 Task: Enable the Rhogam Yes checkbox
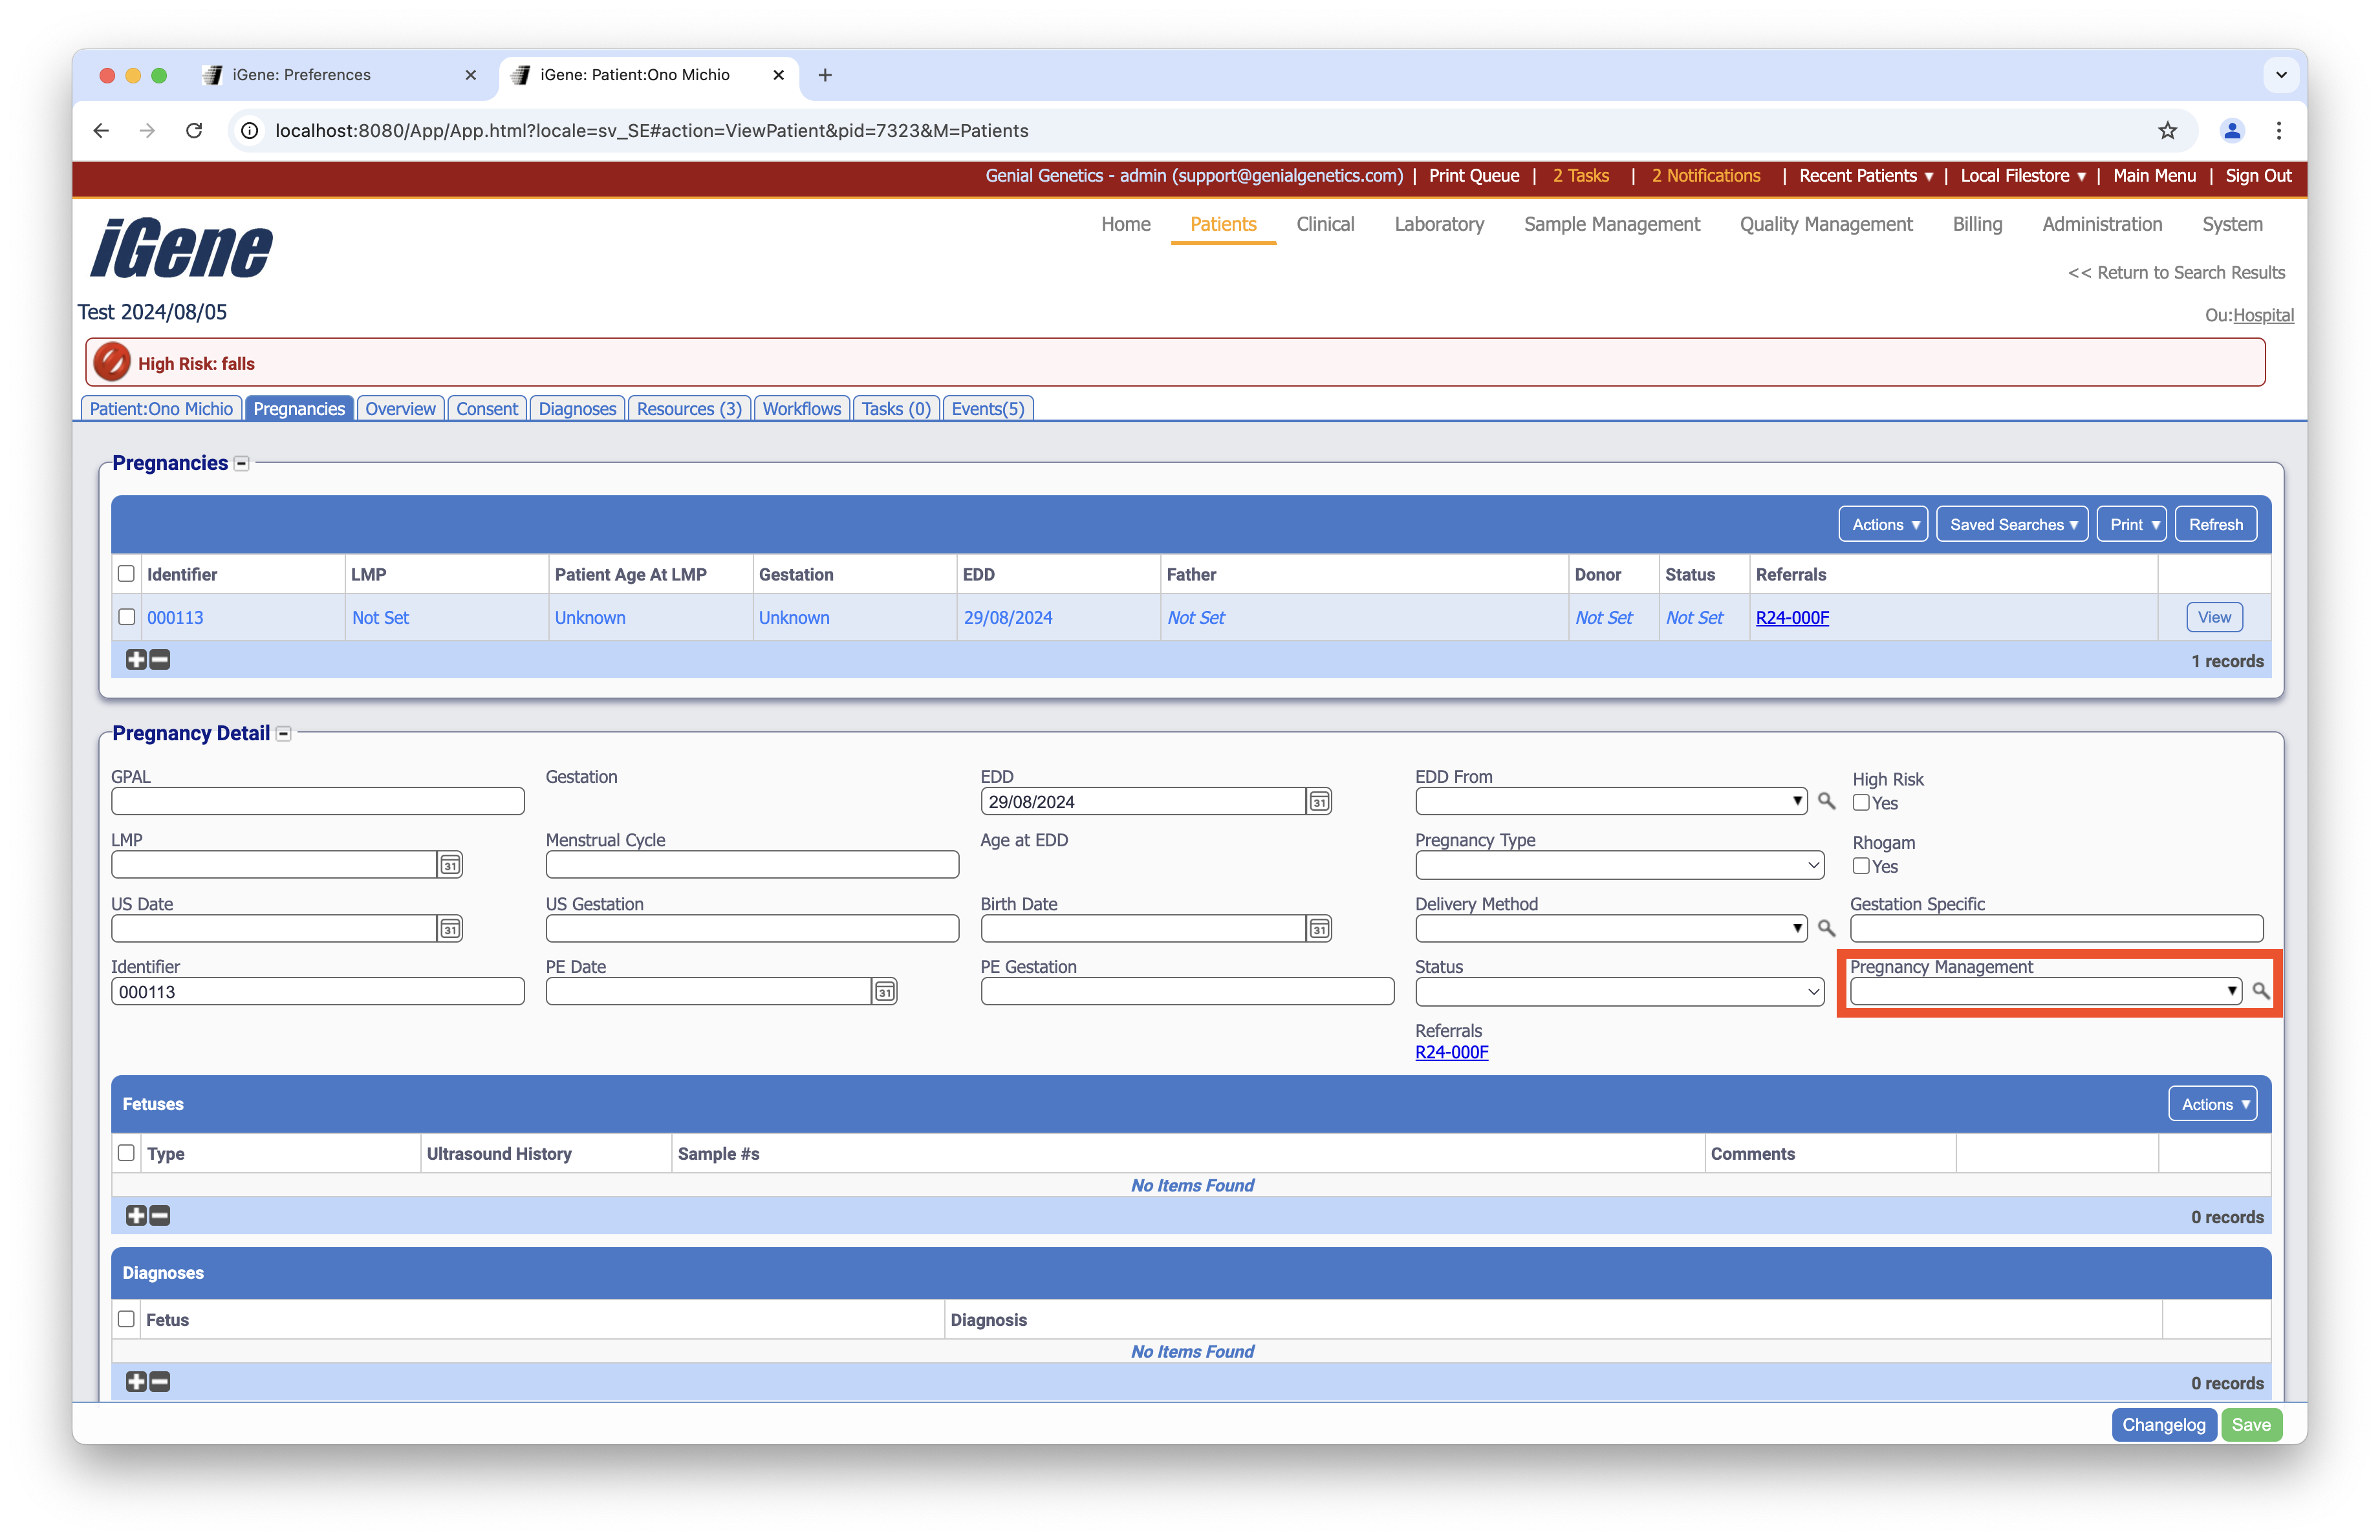click(x=1861, y=866)
